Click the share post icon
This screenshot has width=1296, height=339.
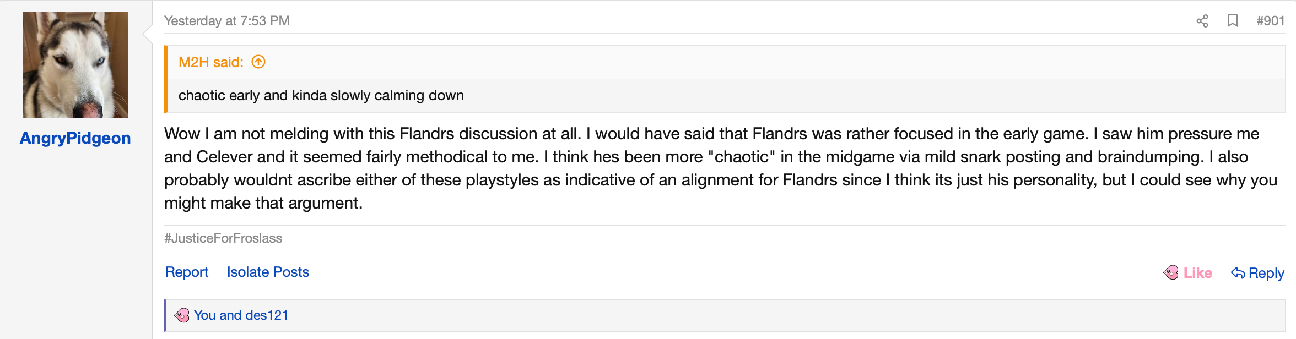[x=1202, y=21]
